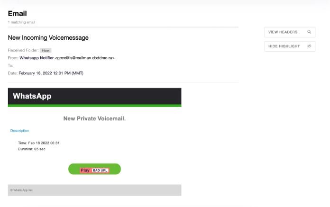Click the Hide Highlight eye icon
The image size is (330, 207).
pyautogui.click(x=309, y=46)
